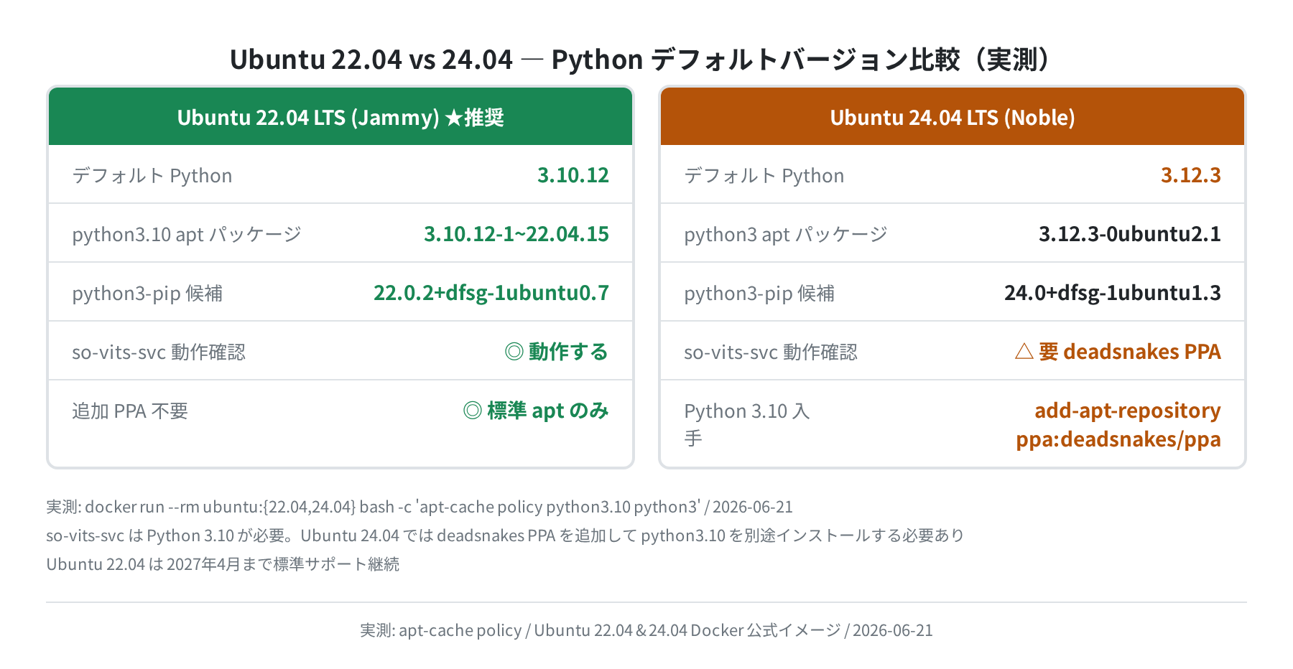Click 'デフォルト Python' label in Noble card
Viewport: 1293px width, 669px height.
[x=764, y=175]
